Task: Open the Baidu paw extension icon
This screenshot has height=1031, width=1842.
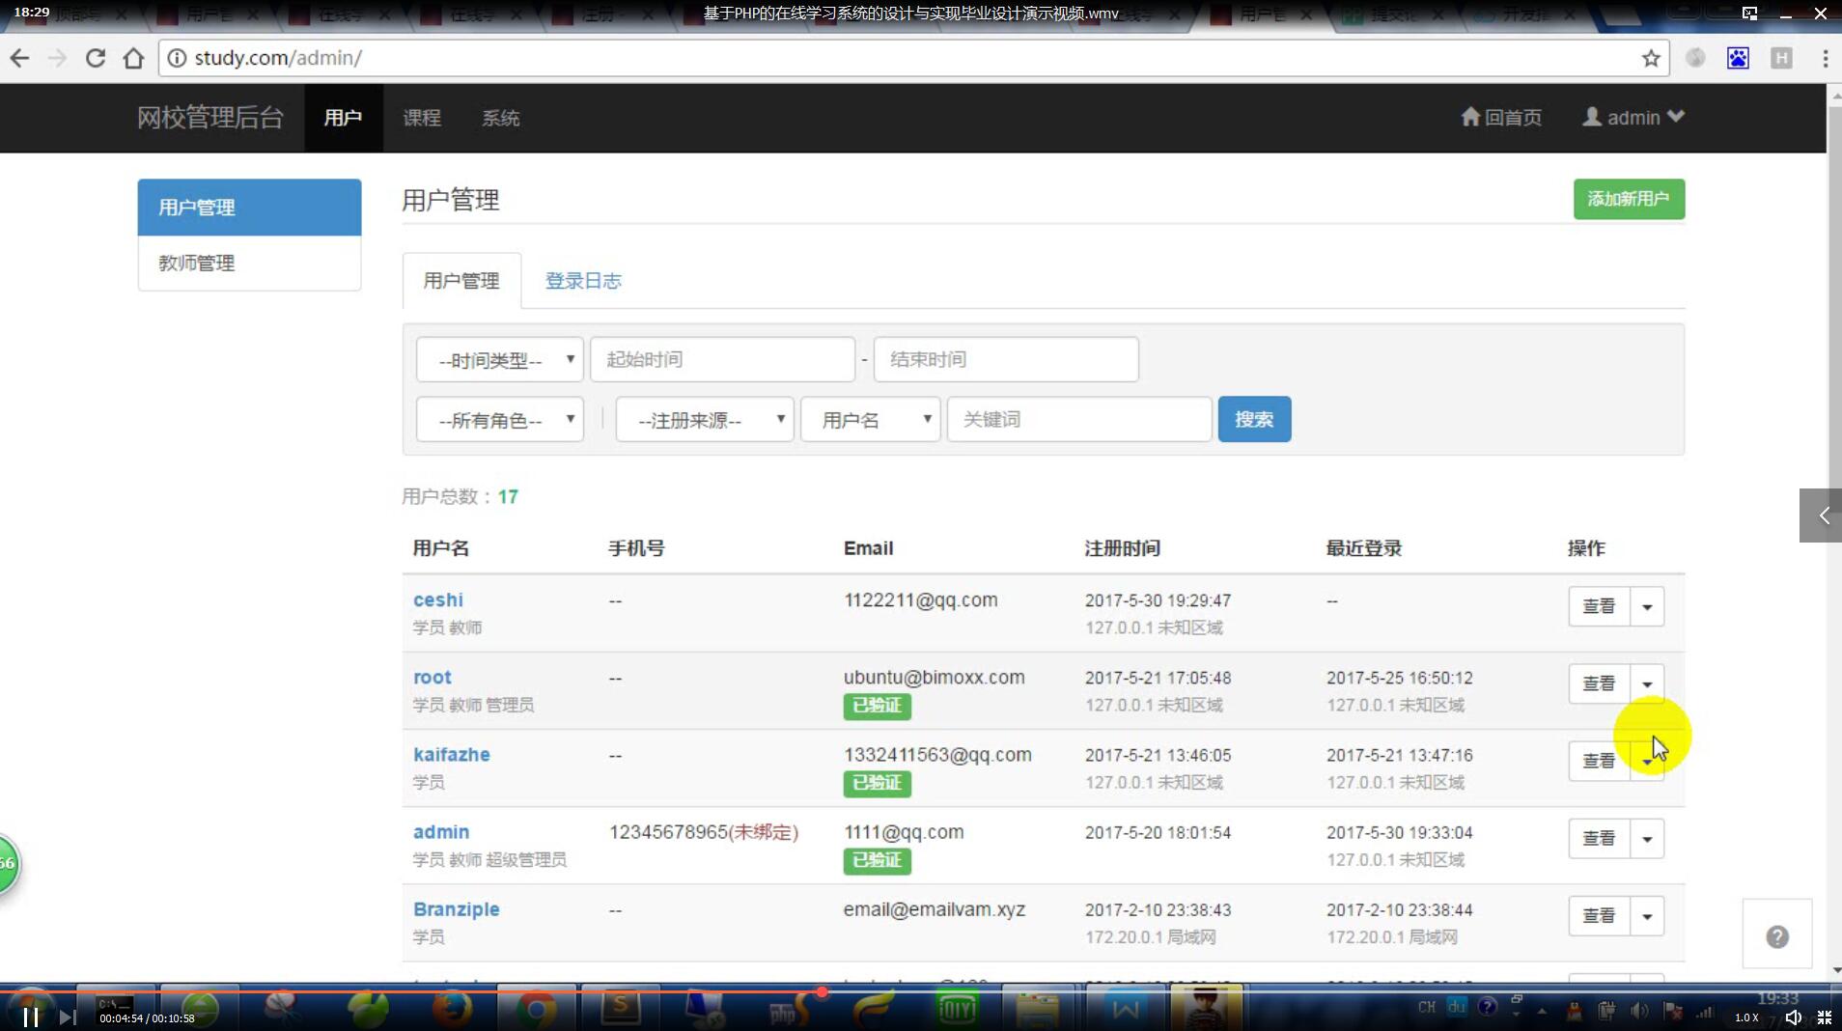Action: click(x=1738, y=58)
